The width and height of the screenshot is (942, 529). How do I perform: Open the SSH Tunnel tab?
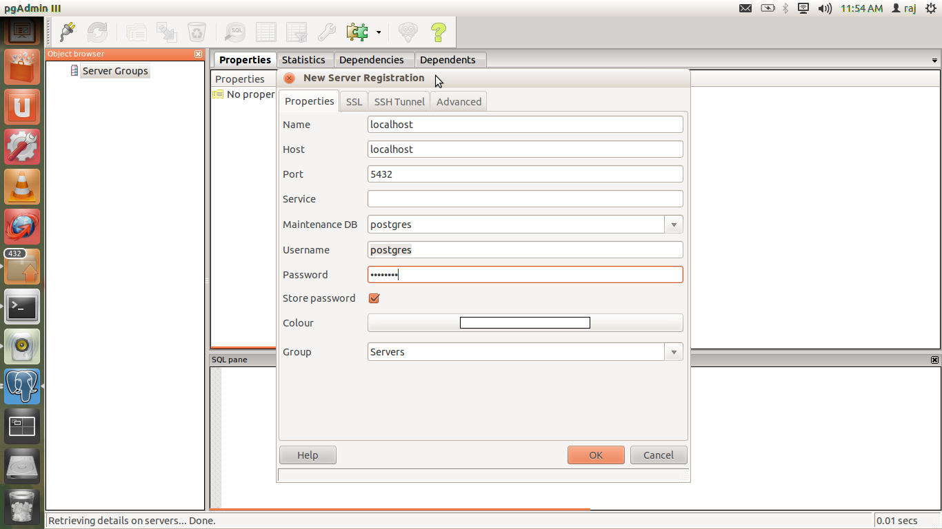click(x=399, y=101)
